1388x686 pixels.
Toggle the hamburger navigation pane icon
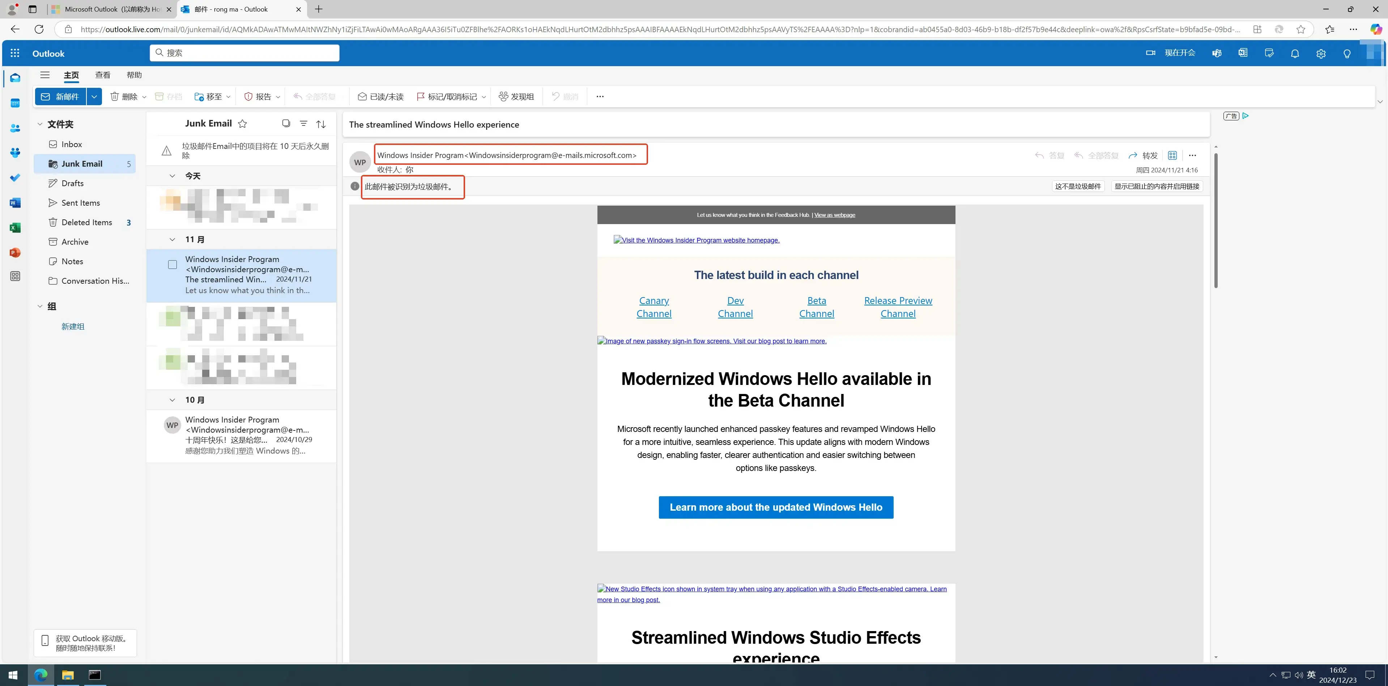[45, 75]
